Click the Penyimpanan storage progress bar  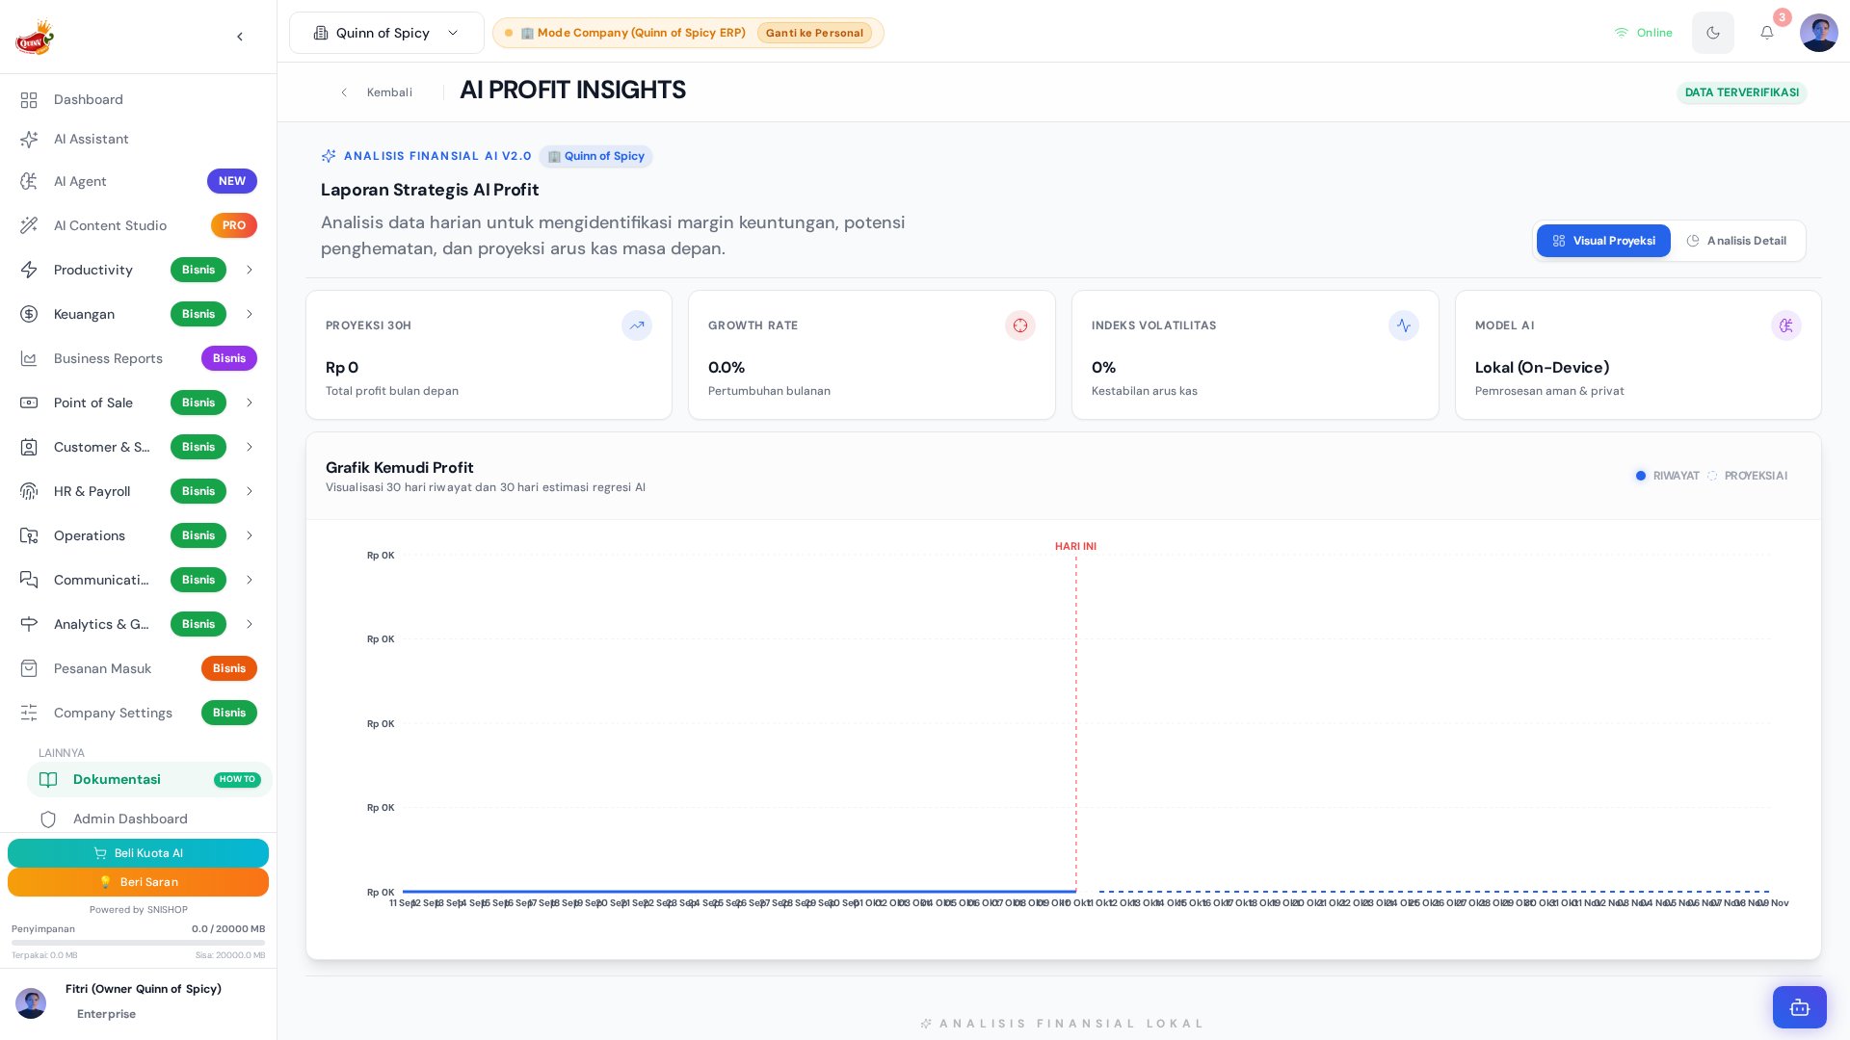pos(138,943)
